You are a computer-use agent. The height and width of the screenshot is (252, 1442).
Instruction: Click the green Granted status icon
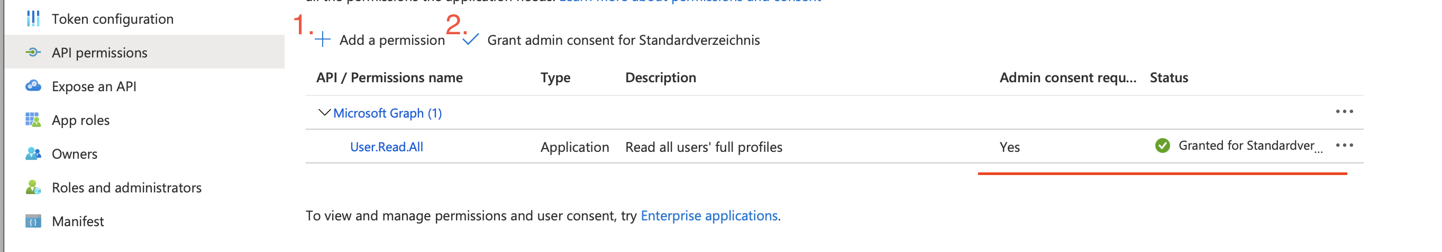(1162, 146)
